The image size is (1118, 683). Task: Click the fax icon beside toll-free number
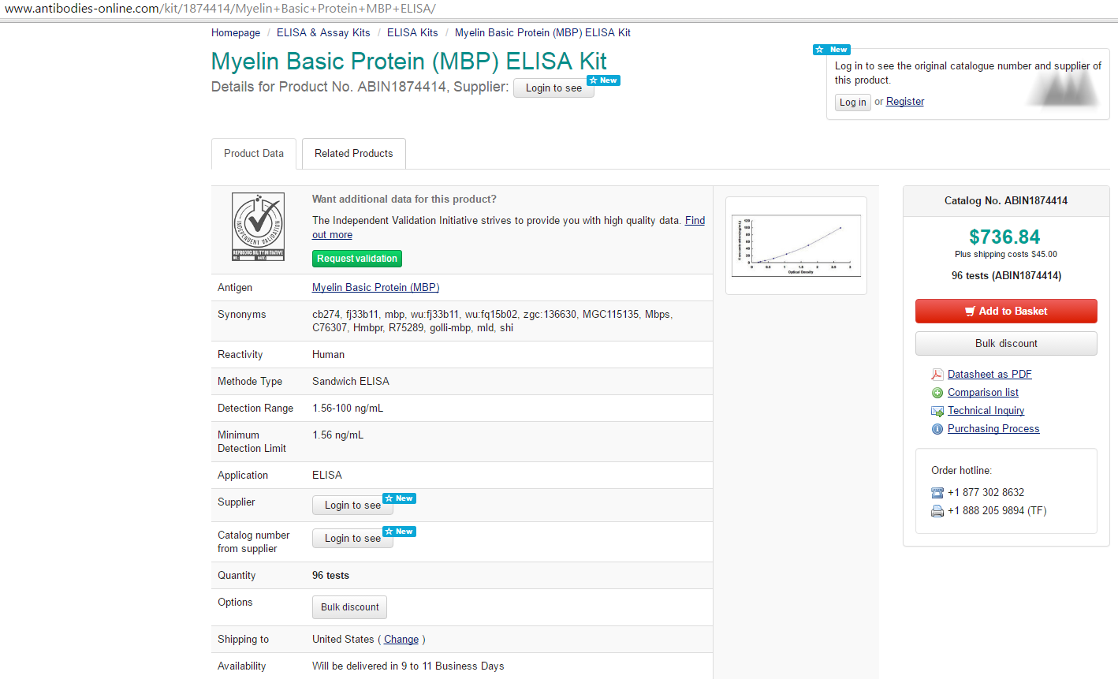[x=937, y=511]
